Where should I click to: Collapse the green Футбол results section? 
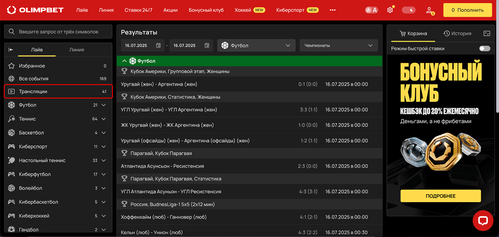pyautogui.click(x=124, y=61)
